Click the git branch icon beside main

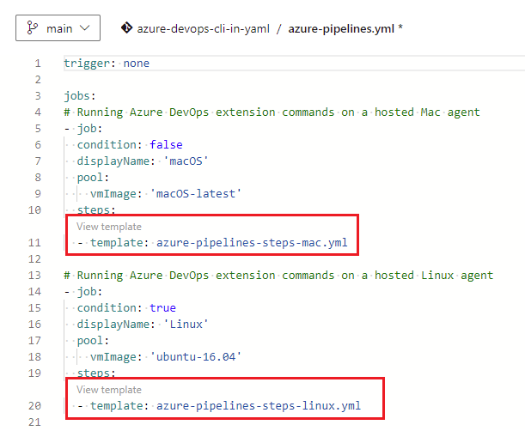33,28
